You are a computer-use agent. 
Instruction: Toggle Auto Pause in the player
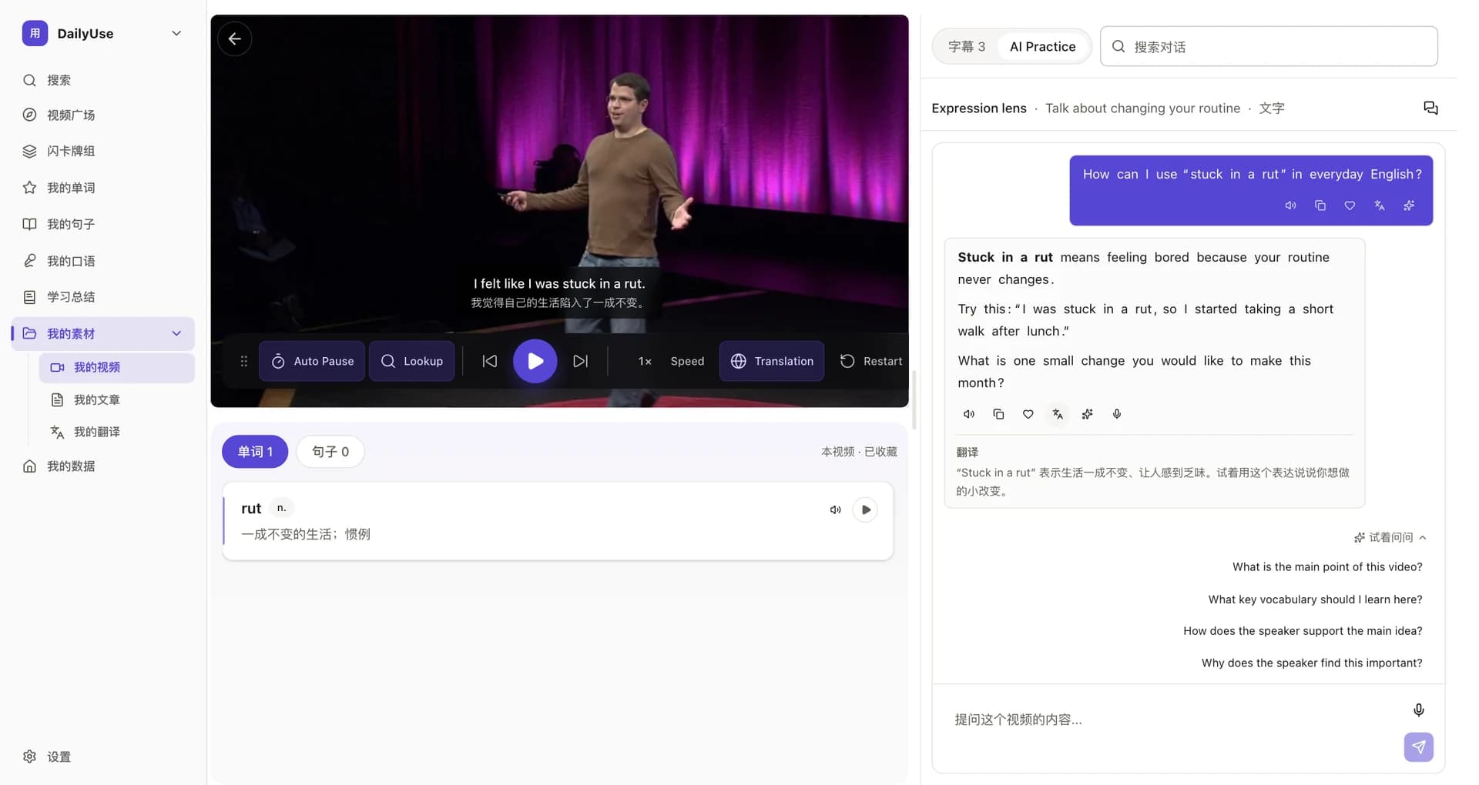point(312,361)
